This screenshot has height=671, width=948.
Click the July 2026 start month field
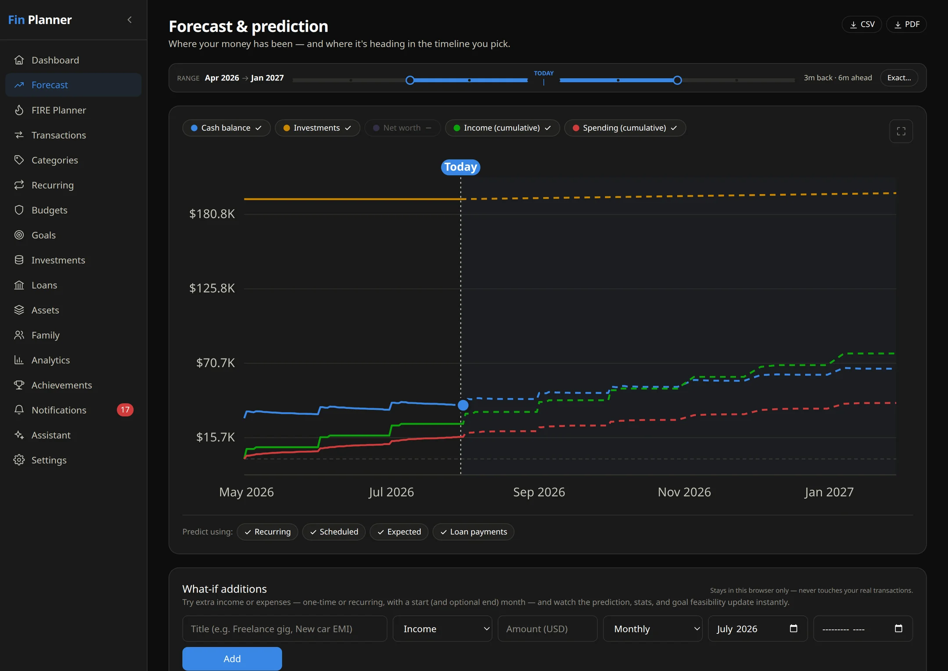(x=758, y=629)
